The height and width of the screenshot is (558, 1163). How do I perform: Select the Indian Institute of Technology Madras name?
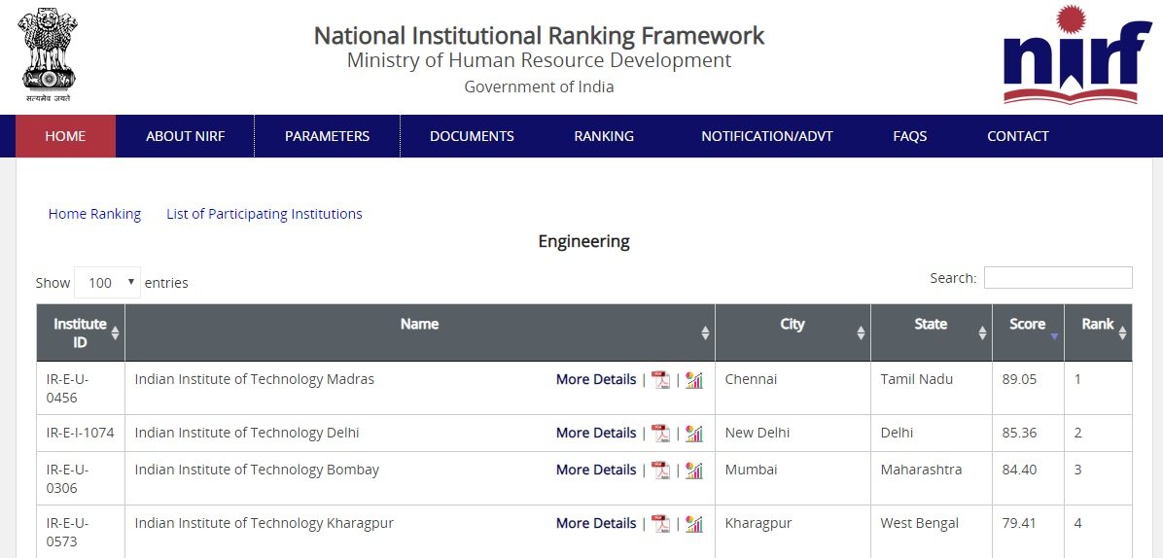(x=255, y=379)
